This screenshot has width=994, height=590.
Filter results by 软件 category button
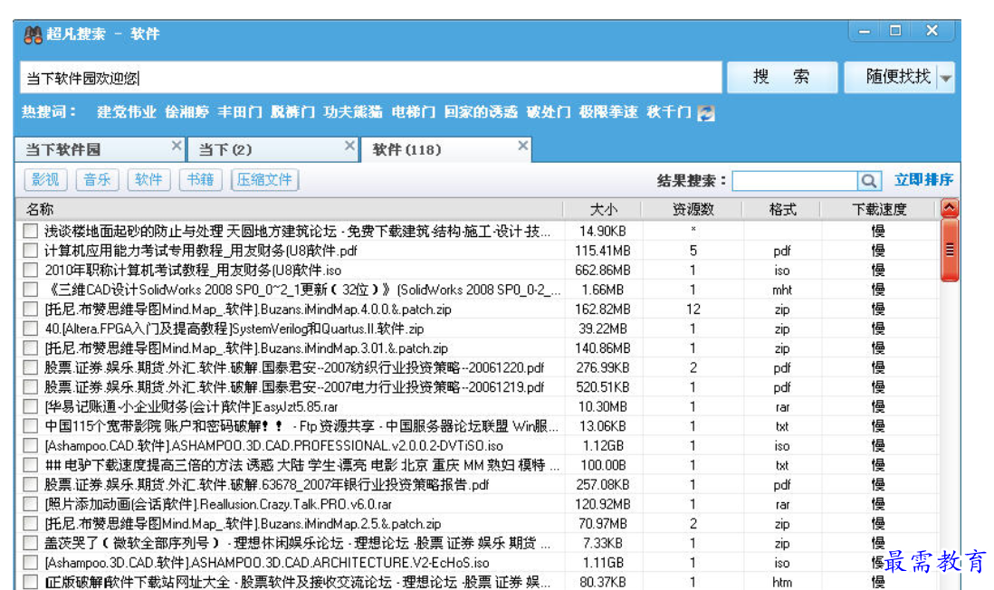(x=148, y=180)
